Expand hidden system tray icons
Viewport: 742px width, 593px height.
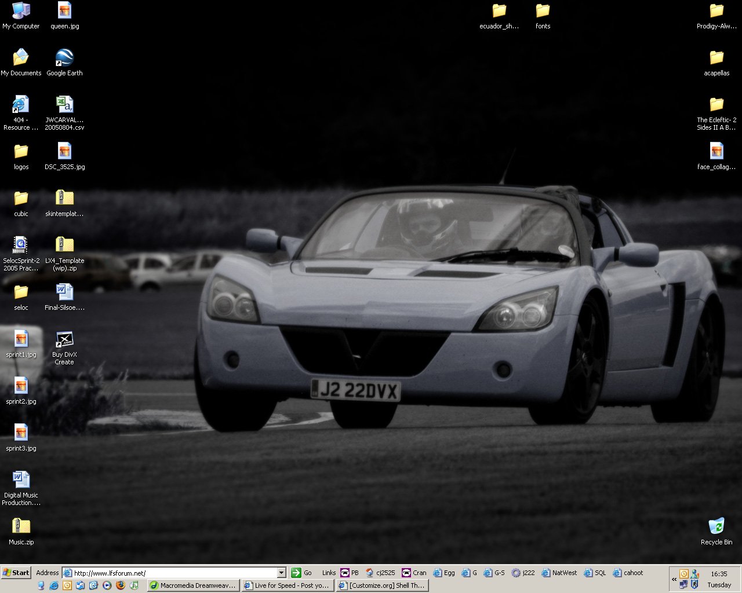(674, 579)
